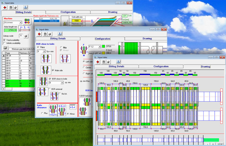Uncheck the Total availability checkbox
226x146 pixels.
point(4,40)
